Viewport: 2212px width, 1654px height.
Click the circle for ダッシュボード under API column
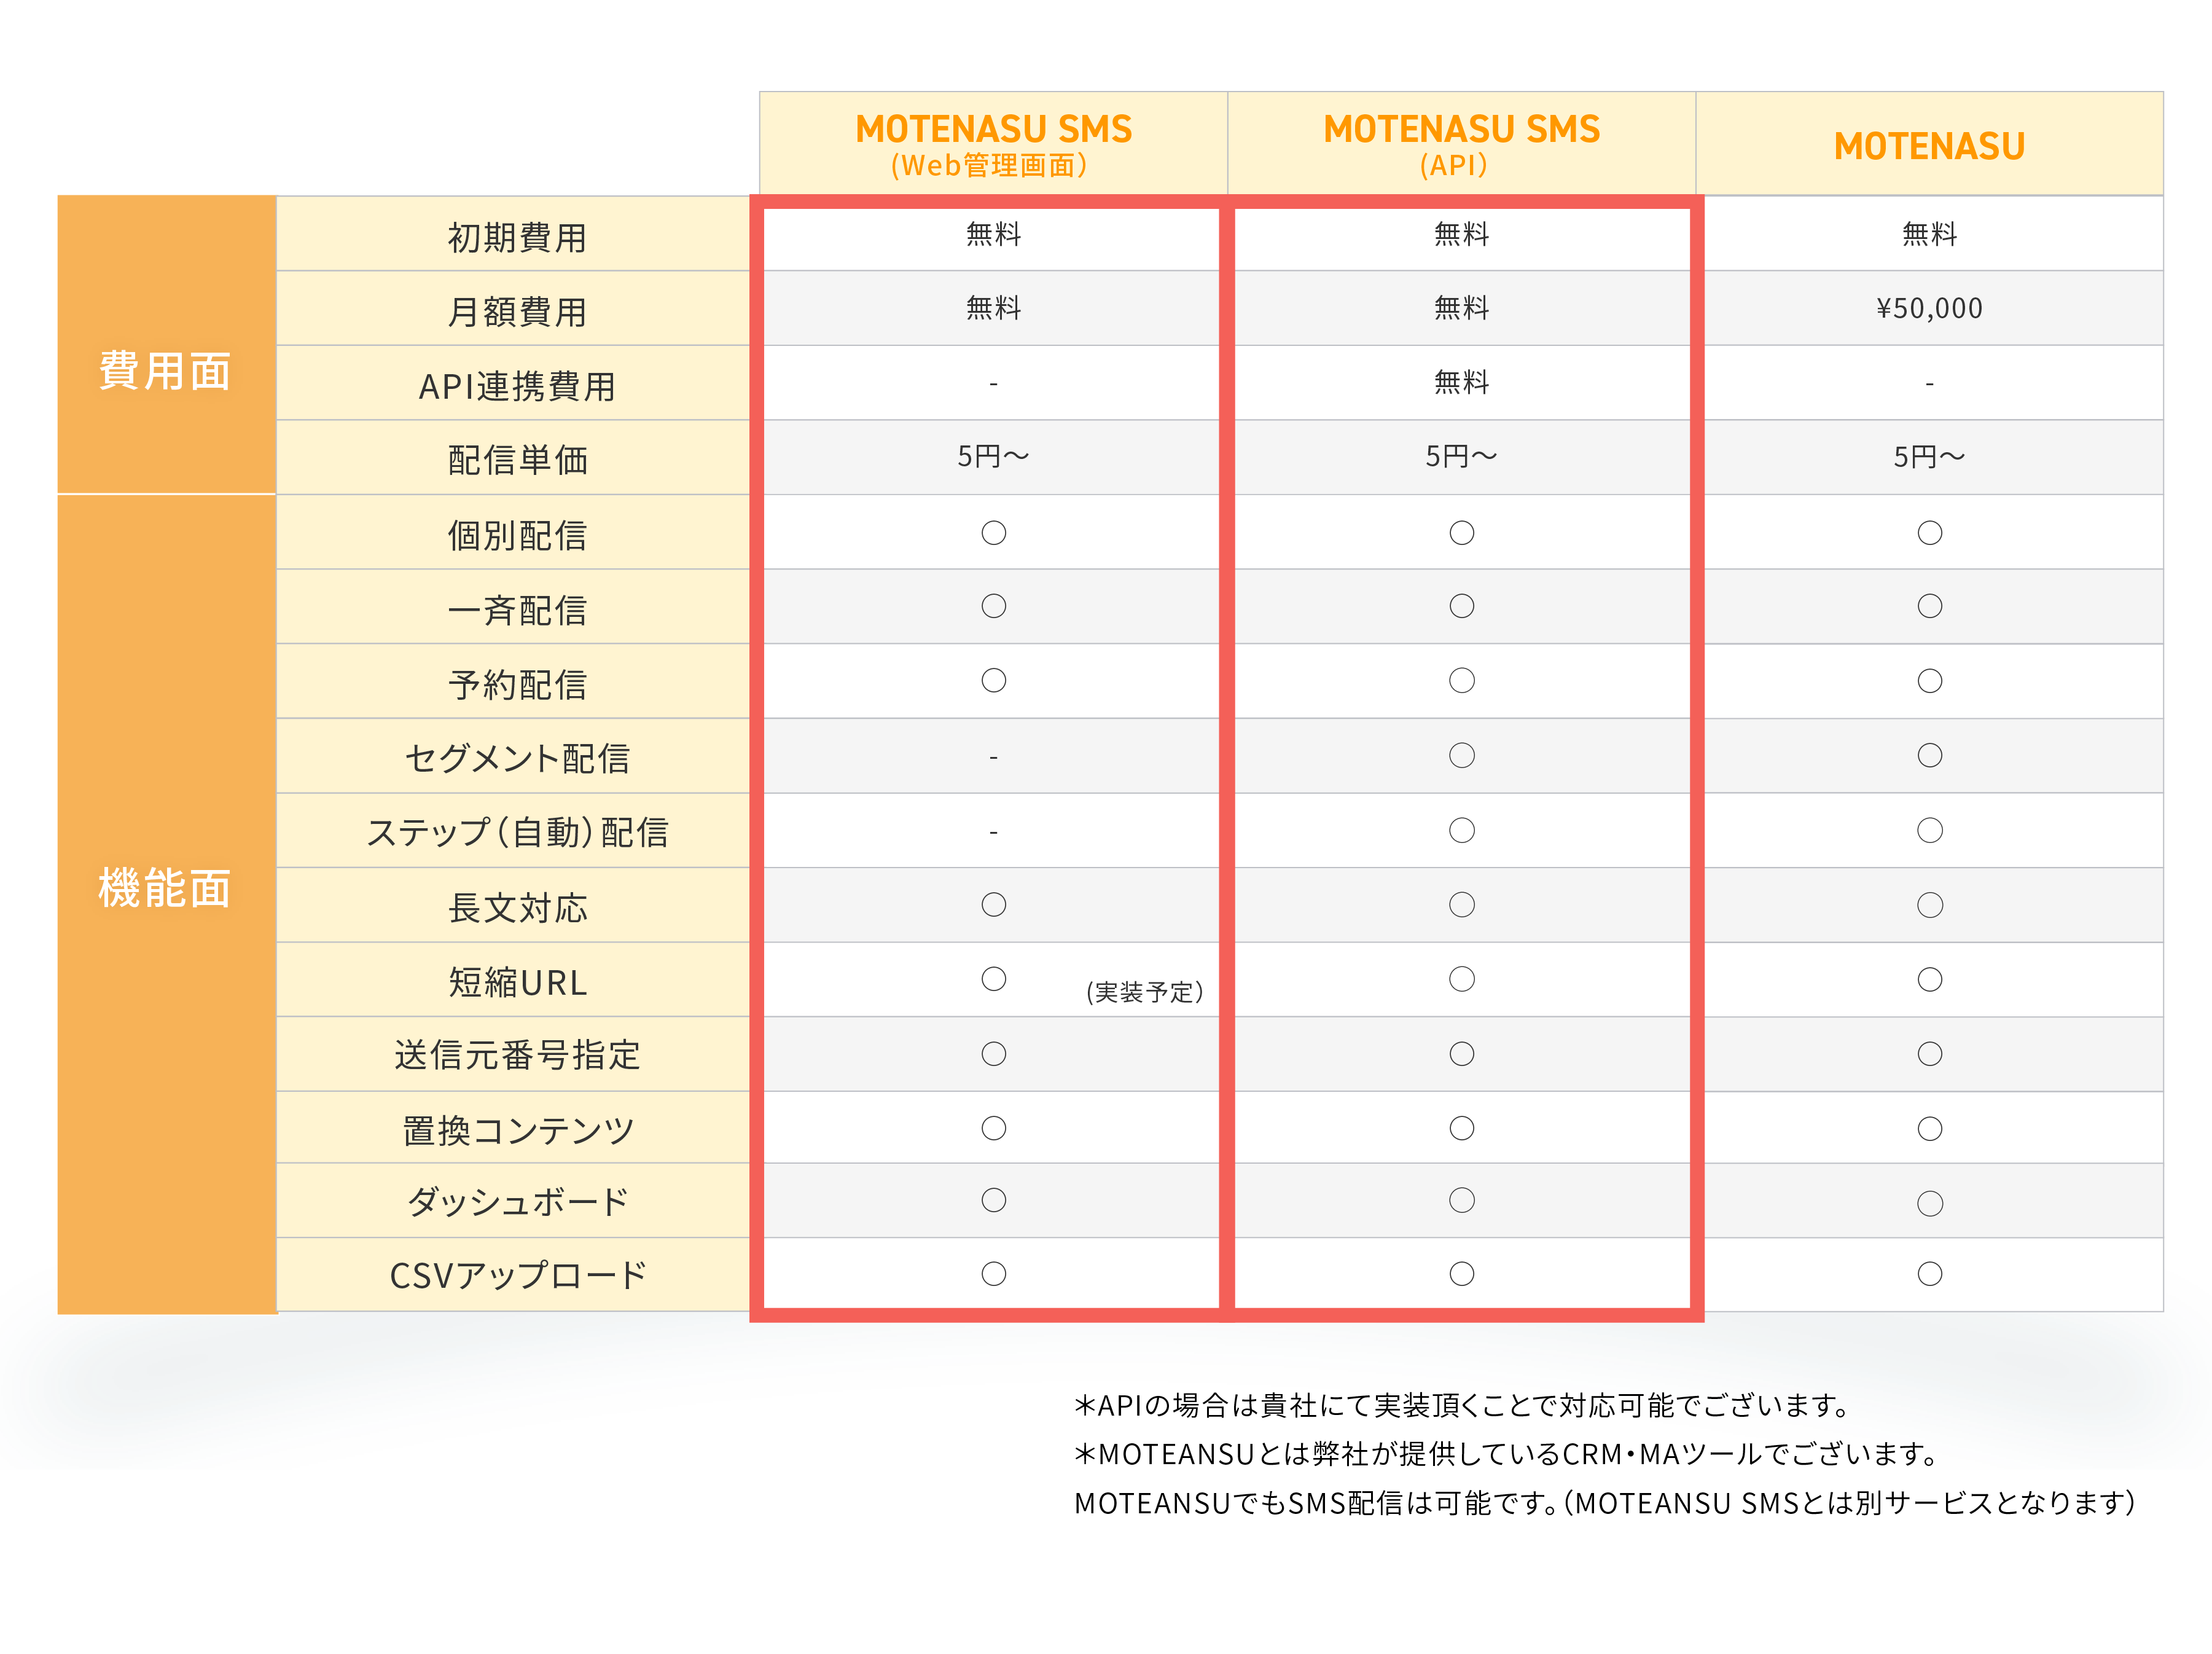coord(1461,1200)
